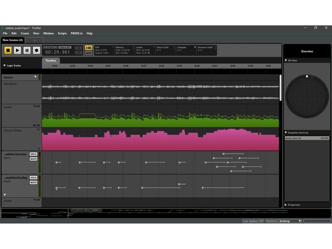Mute the madeline/landing event track
This screenshot has height=249, width=332.
[34, 183]
